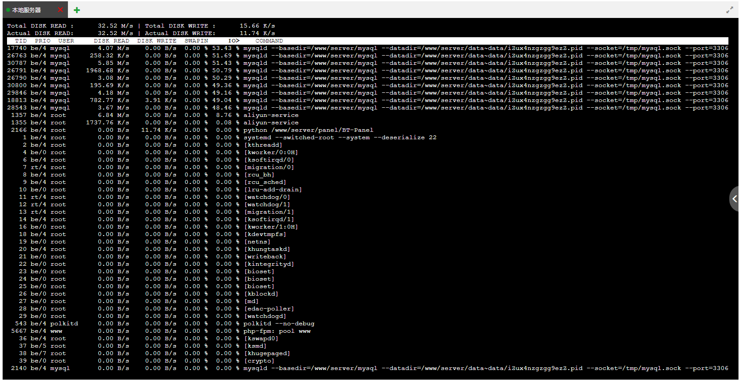Click the Total DISK READ value 32.52 M/s
The height and width of the screenshot is (384, 742).
(x=115, y=26)
